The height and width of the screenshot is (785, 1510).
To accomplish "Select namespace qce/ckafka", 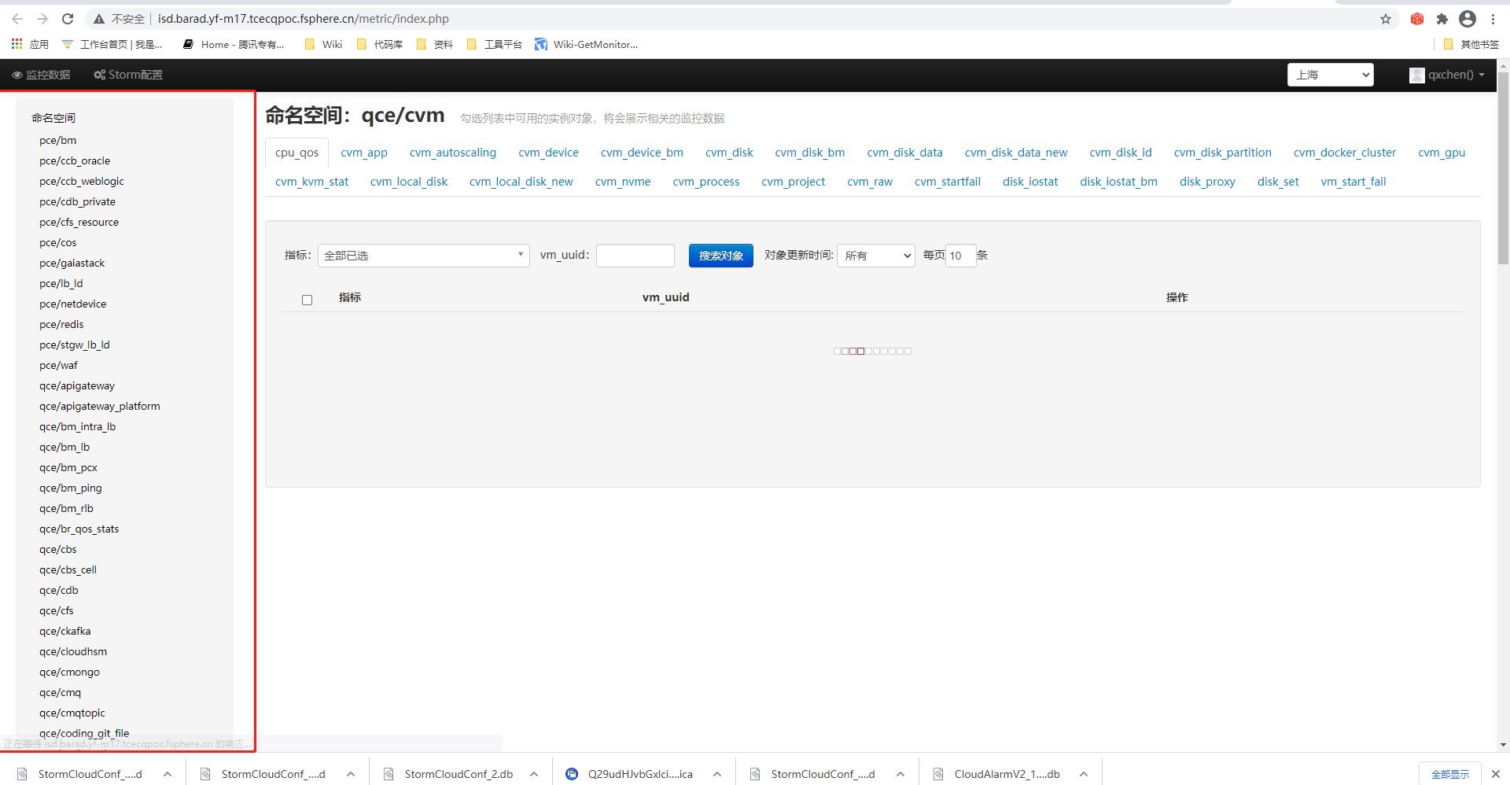I will tap(65, 631).
